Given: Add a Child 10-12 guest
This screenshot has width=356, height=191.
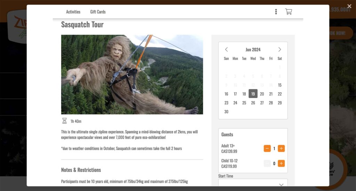Looking at the screenshot, I should point(281,164).
